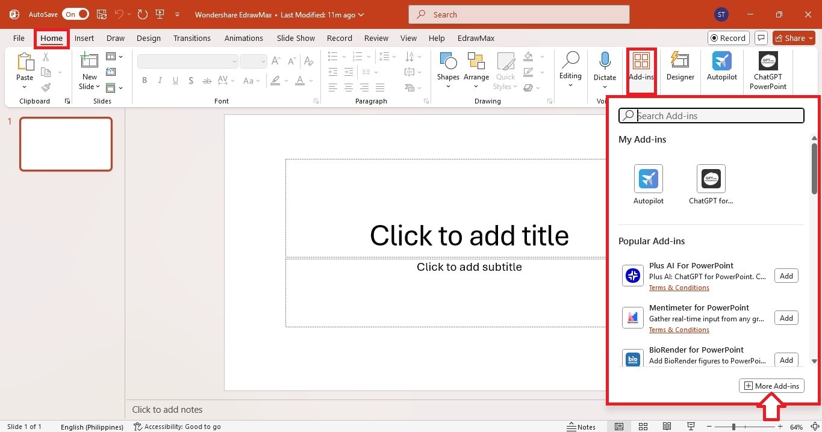Click the Record button top right

point(728,38)
